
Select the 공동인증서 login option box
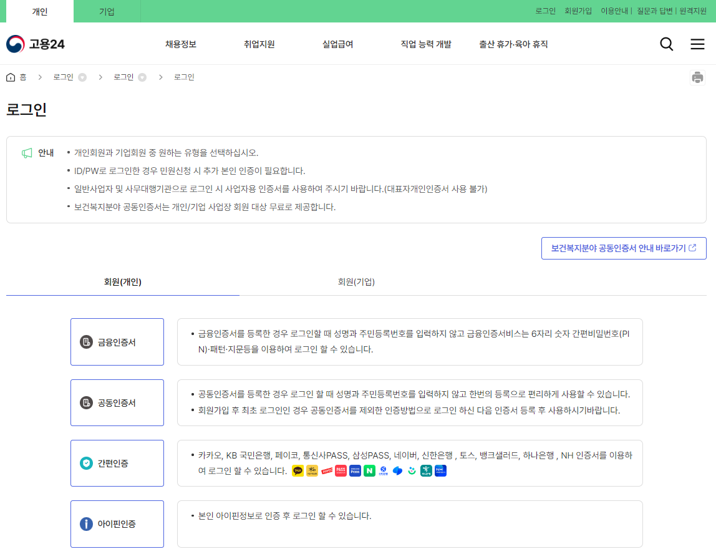[x=117, y=402]
